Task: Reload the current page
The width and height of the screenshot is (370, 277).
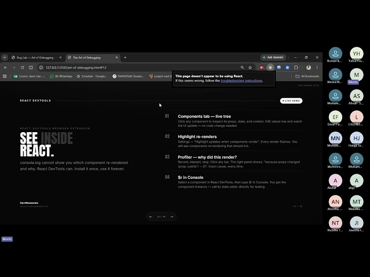Action: (x=23, y=68)
